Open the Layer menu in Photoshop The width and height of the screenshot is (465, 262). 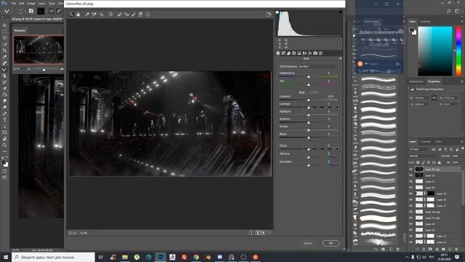pos(42,3)
